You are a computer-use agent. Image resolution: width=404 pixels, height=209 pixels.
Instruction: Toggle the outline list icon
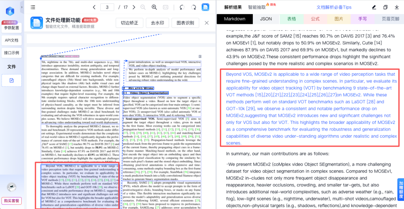coord(33,7)
